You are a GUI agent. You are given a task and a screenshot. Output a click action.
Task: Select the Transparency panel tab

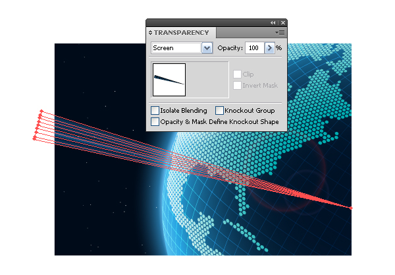tap(181, 33)
